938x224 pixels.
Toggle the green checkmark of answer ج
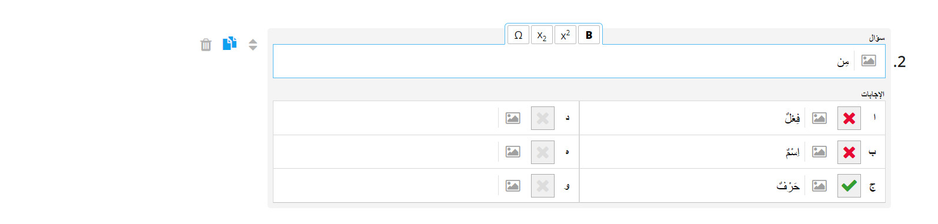tap(849, 186)
